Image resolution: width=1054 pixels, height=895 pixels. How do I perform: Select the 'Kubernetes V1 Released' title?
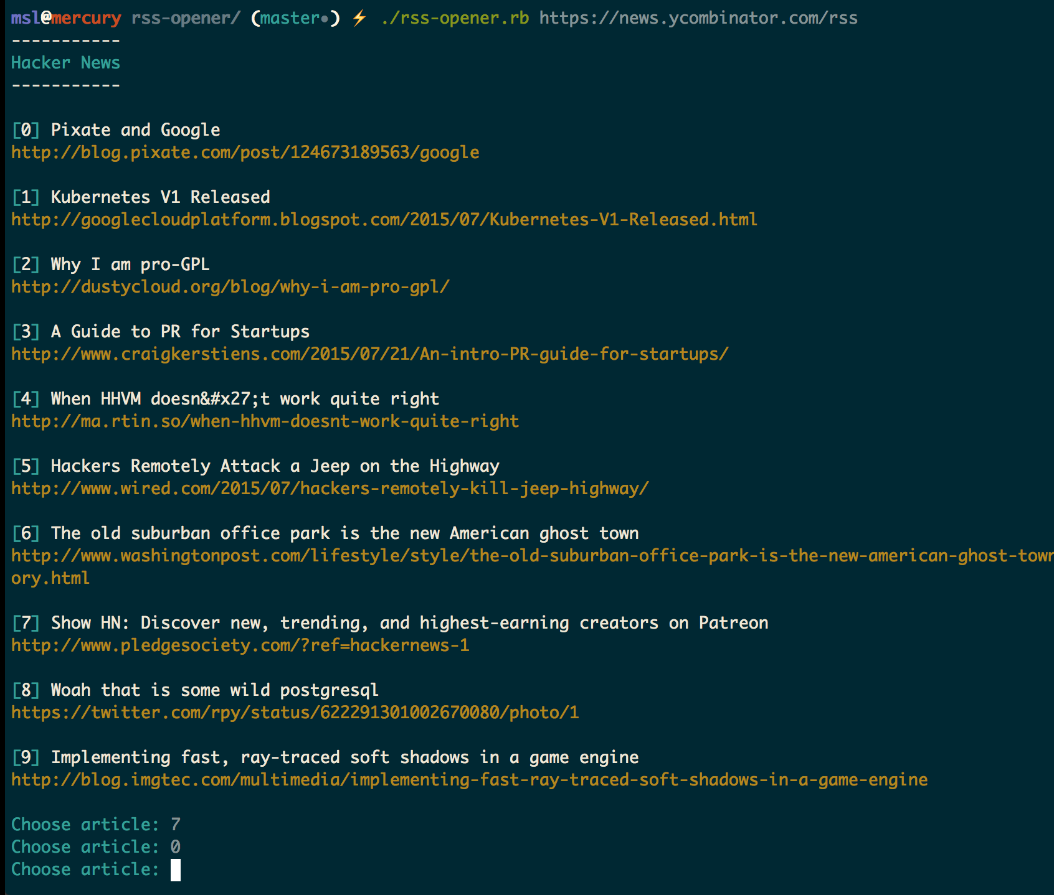160,197
